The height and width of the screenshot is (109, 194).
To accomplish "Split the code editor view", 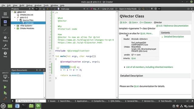I will tap(116, 9).
